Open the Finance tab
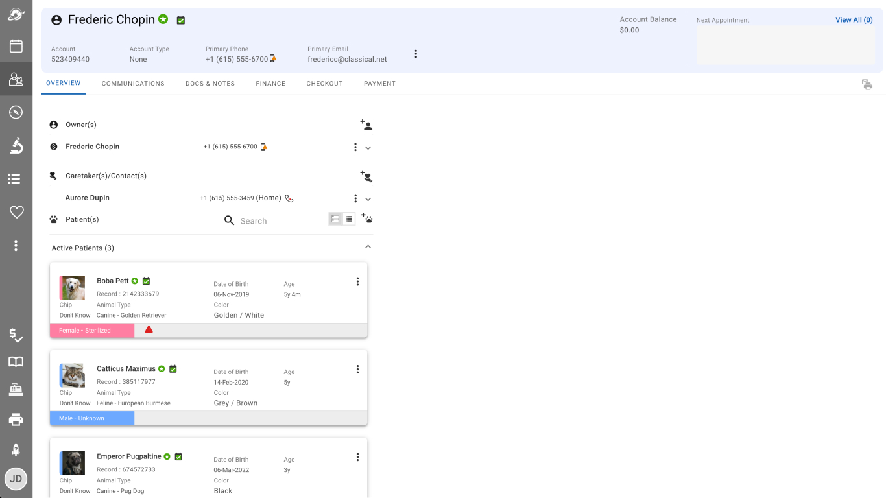 [x=270, y=84]
